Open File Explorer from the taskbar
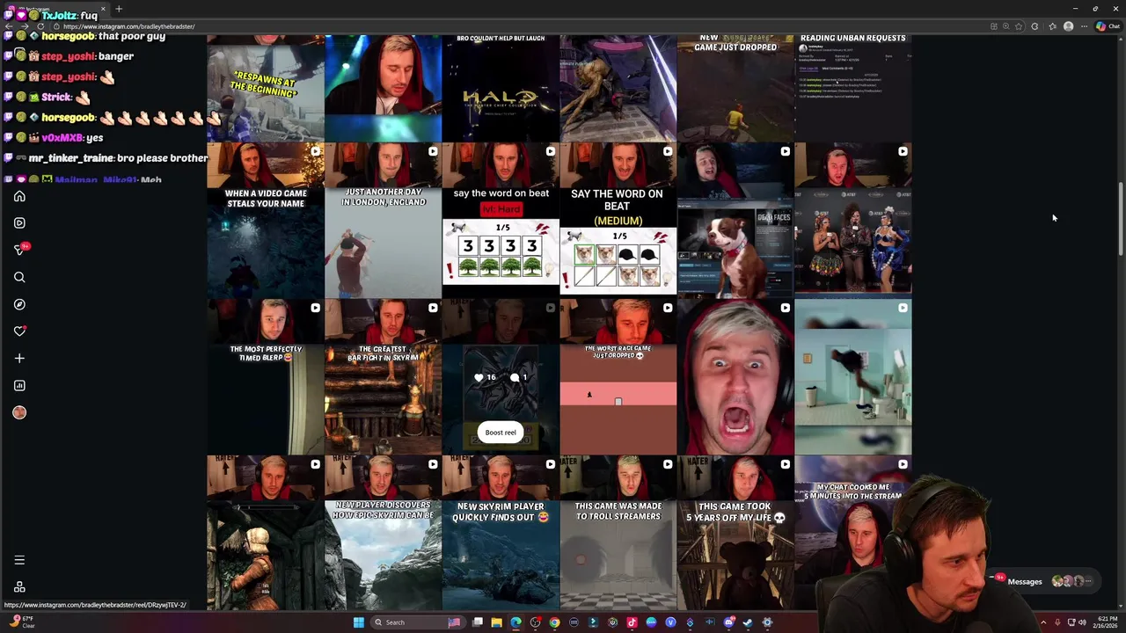 497,622
